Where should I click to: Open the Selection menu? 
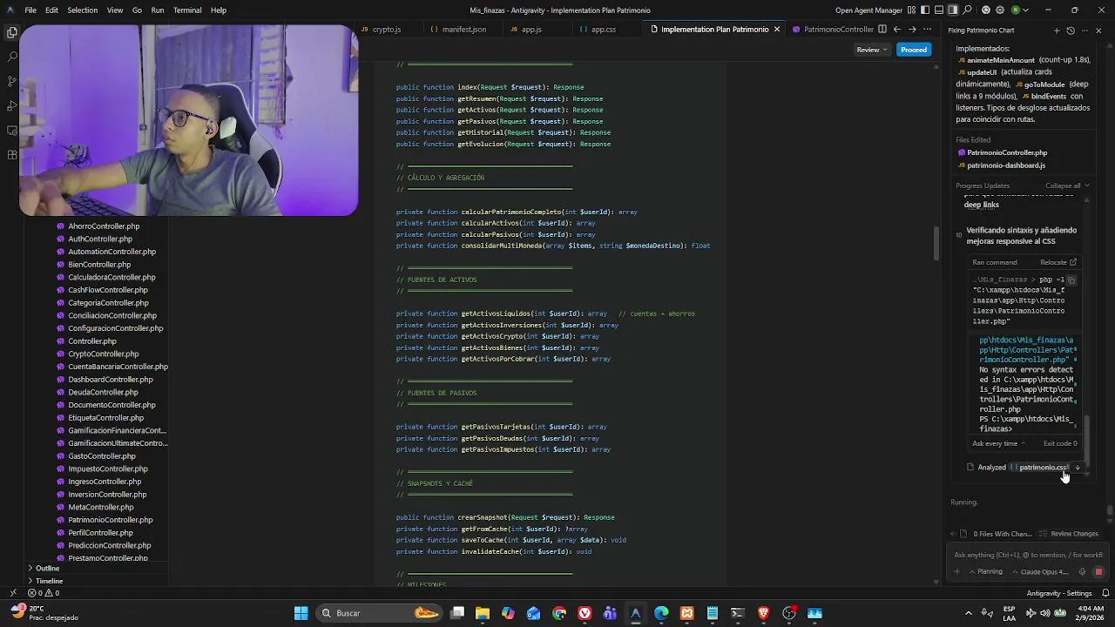[x=82, y=10]
